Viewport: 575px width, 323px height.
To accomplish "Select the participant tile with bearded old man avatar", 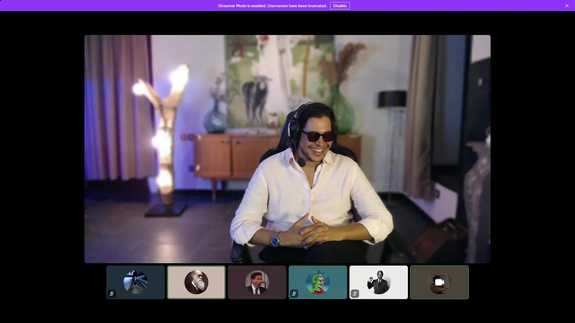I will coord(196,282).
